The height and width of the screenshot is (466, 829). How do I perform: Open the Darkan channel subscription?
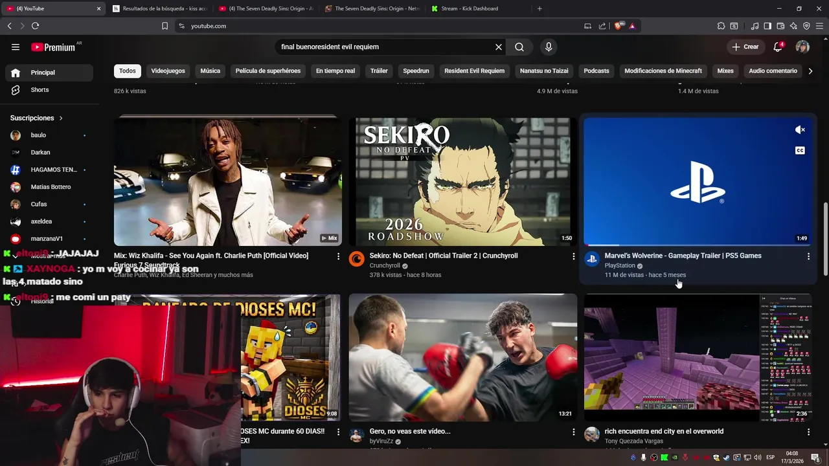(x=49, y=152)
